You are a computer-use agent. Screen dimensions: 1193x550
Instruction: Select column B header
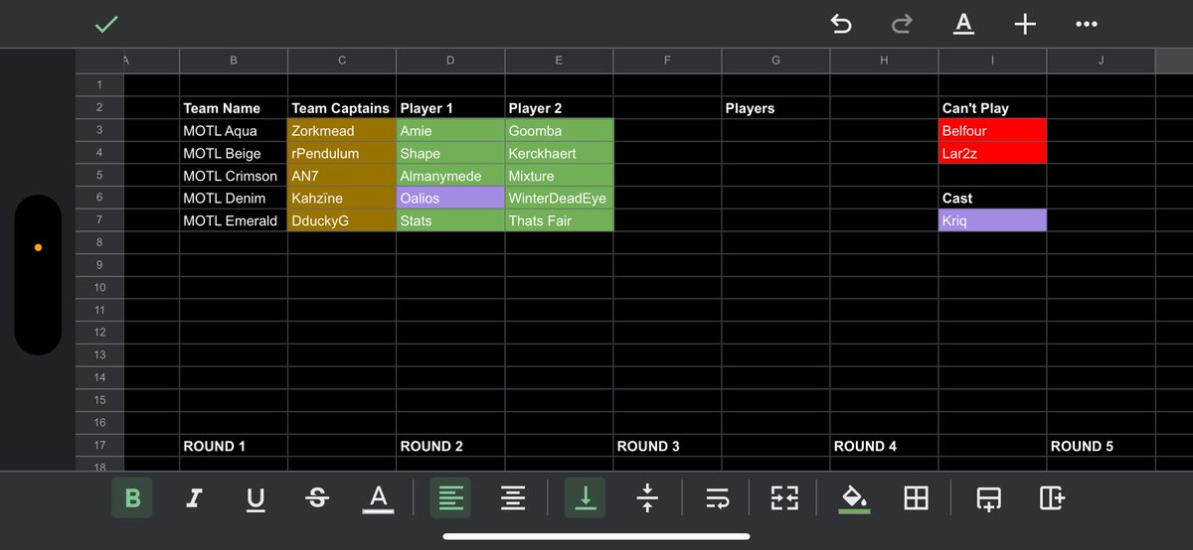click(x=234, y=61)
